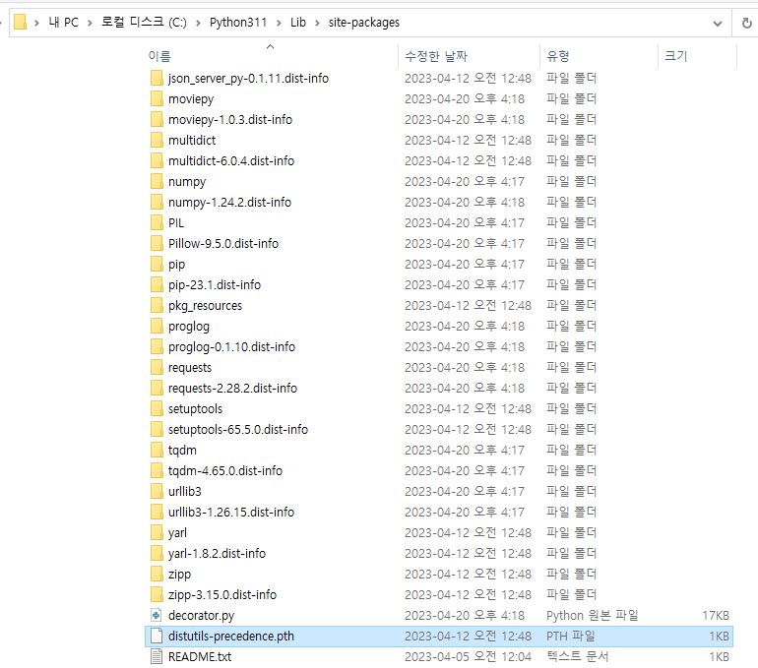Viewport: 758px width, 668px height.
Task: Select the setuptools-65.5.0.dist-info name text
Action: pyautogui.click(x=238, y=429)
